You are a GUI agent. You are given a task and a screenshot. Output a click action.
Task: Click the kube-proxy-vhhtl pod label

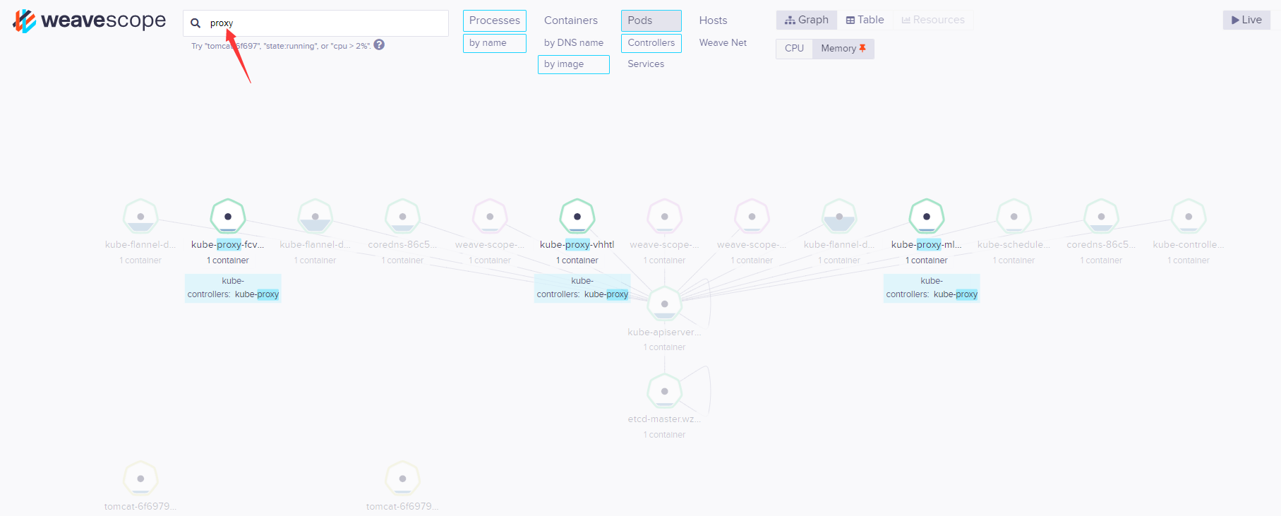(577, 244)
